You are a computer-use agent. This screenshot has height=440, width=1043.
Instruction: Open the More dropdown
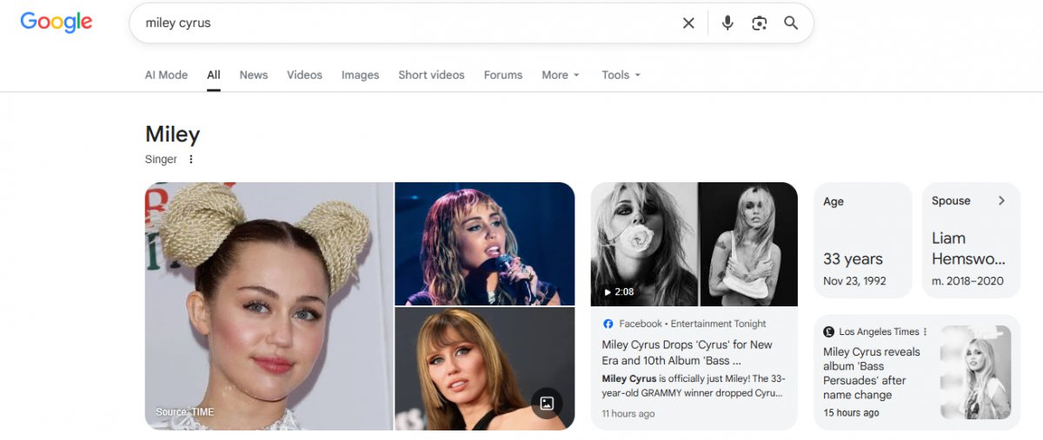(561, 75)
